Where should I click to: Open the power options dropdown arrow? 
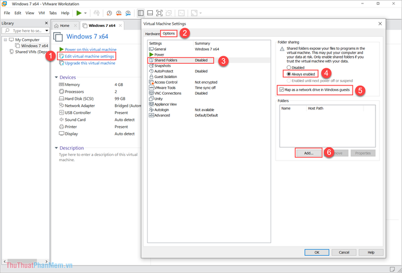point(86,13)
